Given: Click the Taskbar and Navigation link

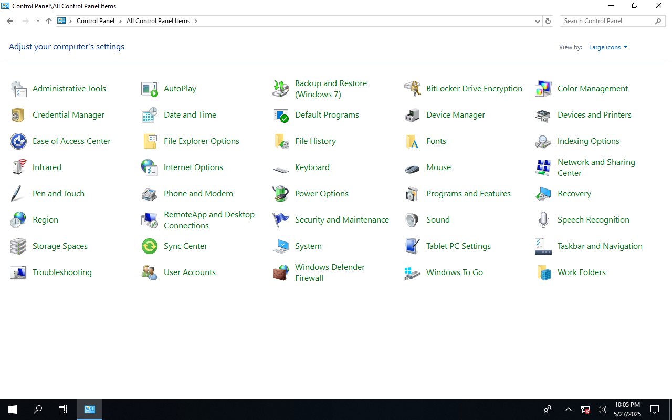Looking at the screenshot, I should point(600,246).
